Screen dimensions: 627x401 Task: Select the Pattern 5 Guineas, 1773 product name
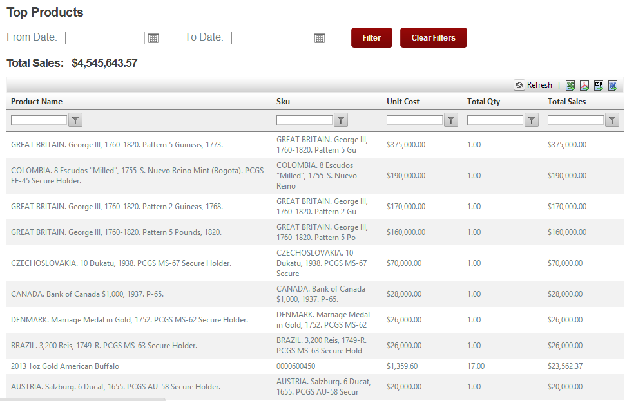tap(117, 145)
